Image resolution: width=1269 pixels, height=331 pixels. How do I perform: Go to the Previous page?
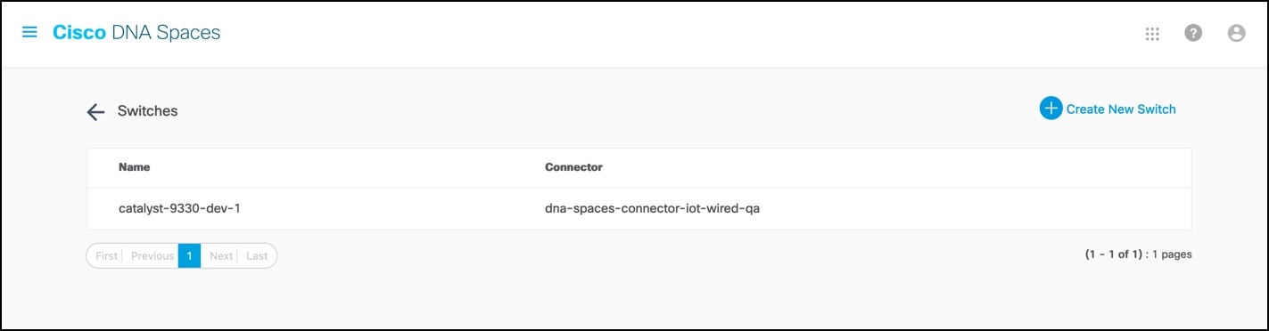(x=152, y=255)
